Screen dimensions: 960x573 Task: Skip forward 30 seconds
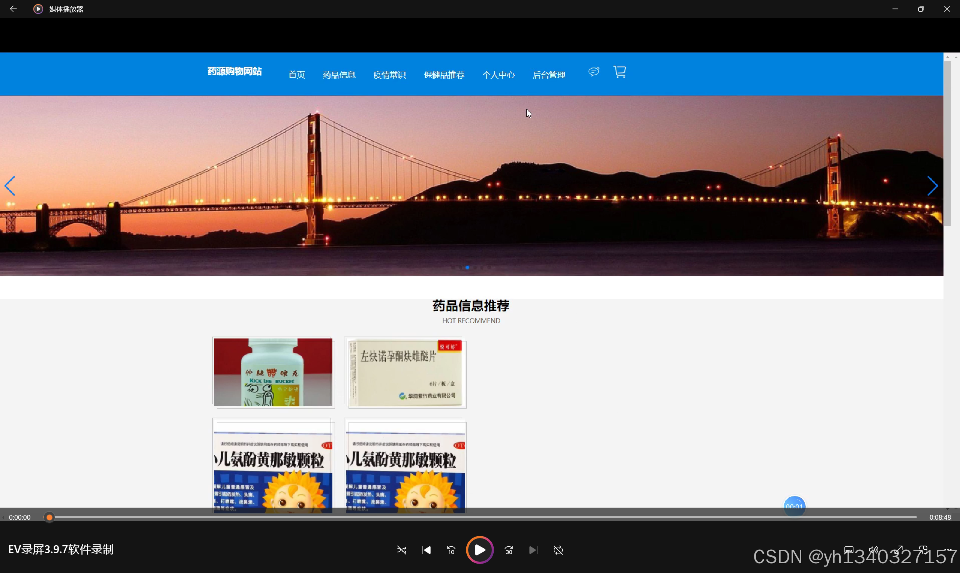[x=509, y=550]
